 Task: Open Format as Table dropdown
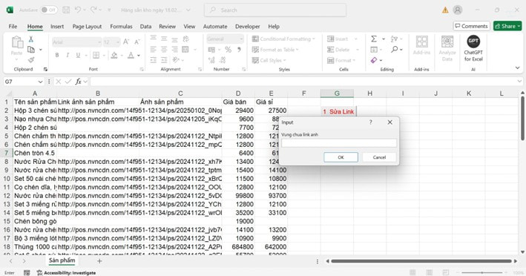point(275,50)
